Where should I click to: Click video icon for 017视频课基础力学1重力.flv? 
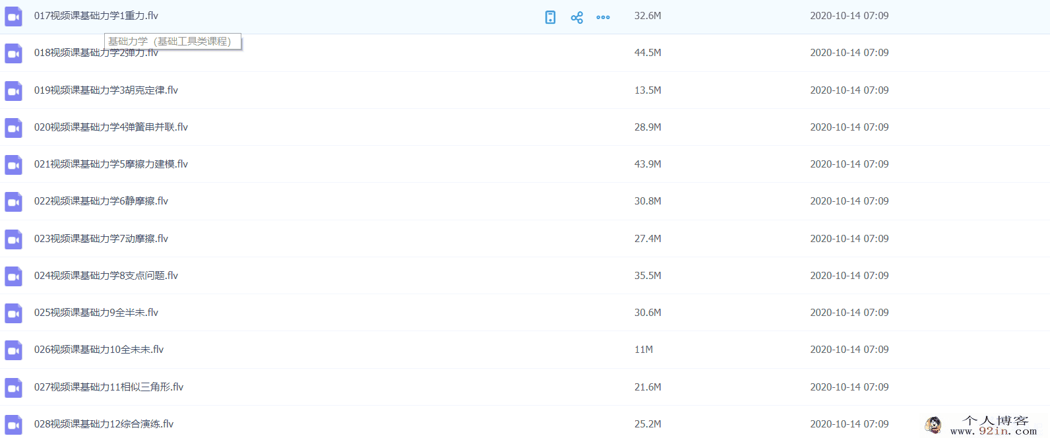(x=13, y=16)
